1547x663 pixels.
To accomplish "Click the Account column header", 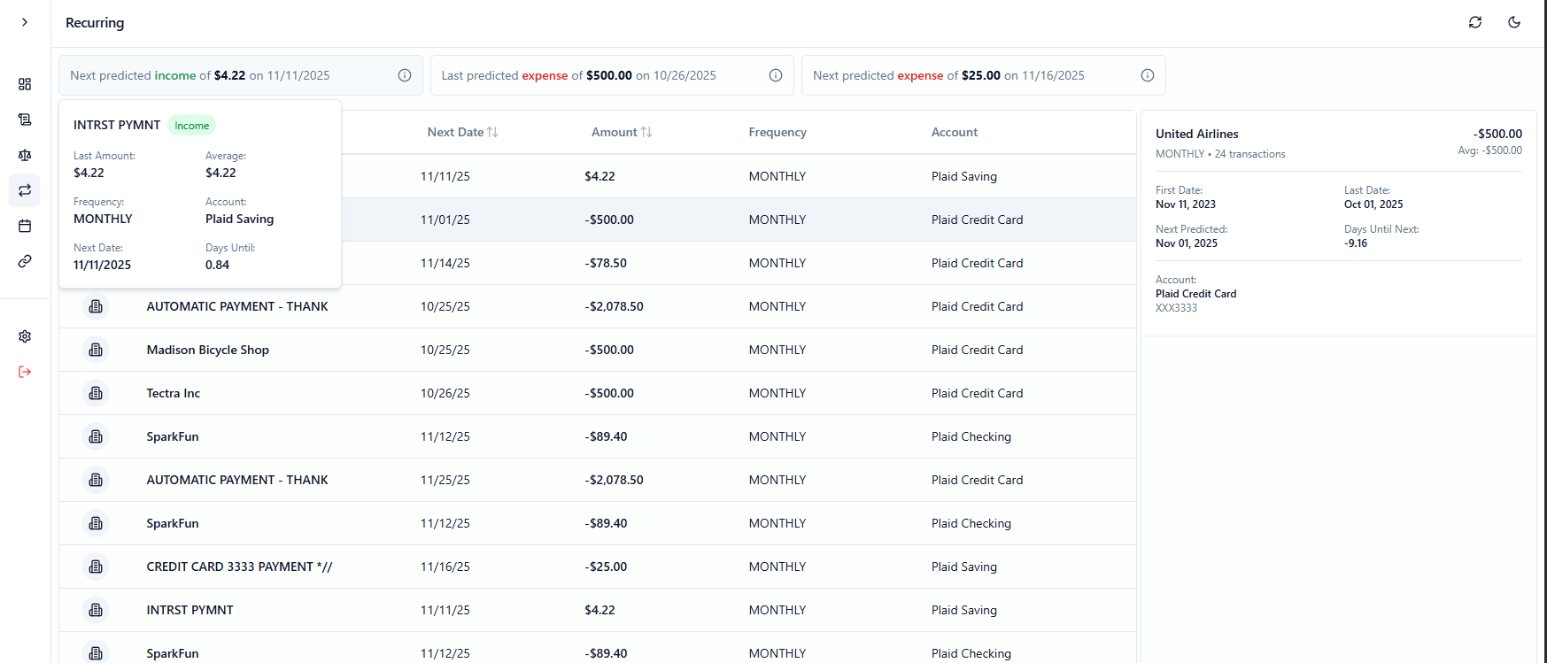I will click(x=955, y=132).
